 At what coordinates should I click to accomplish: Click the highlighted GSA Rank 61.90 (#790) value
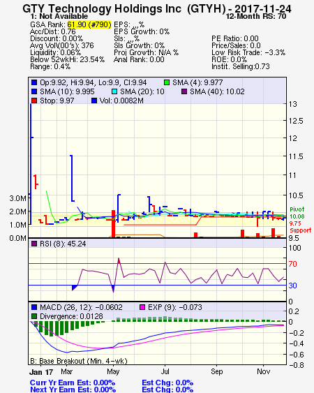[x=89, y=24]
